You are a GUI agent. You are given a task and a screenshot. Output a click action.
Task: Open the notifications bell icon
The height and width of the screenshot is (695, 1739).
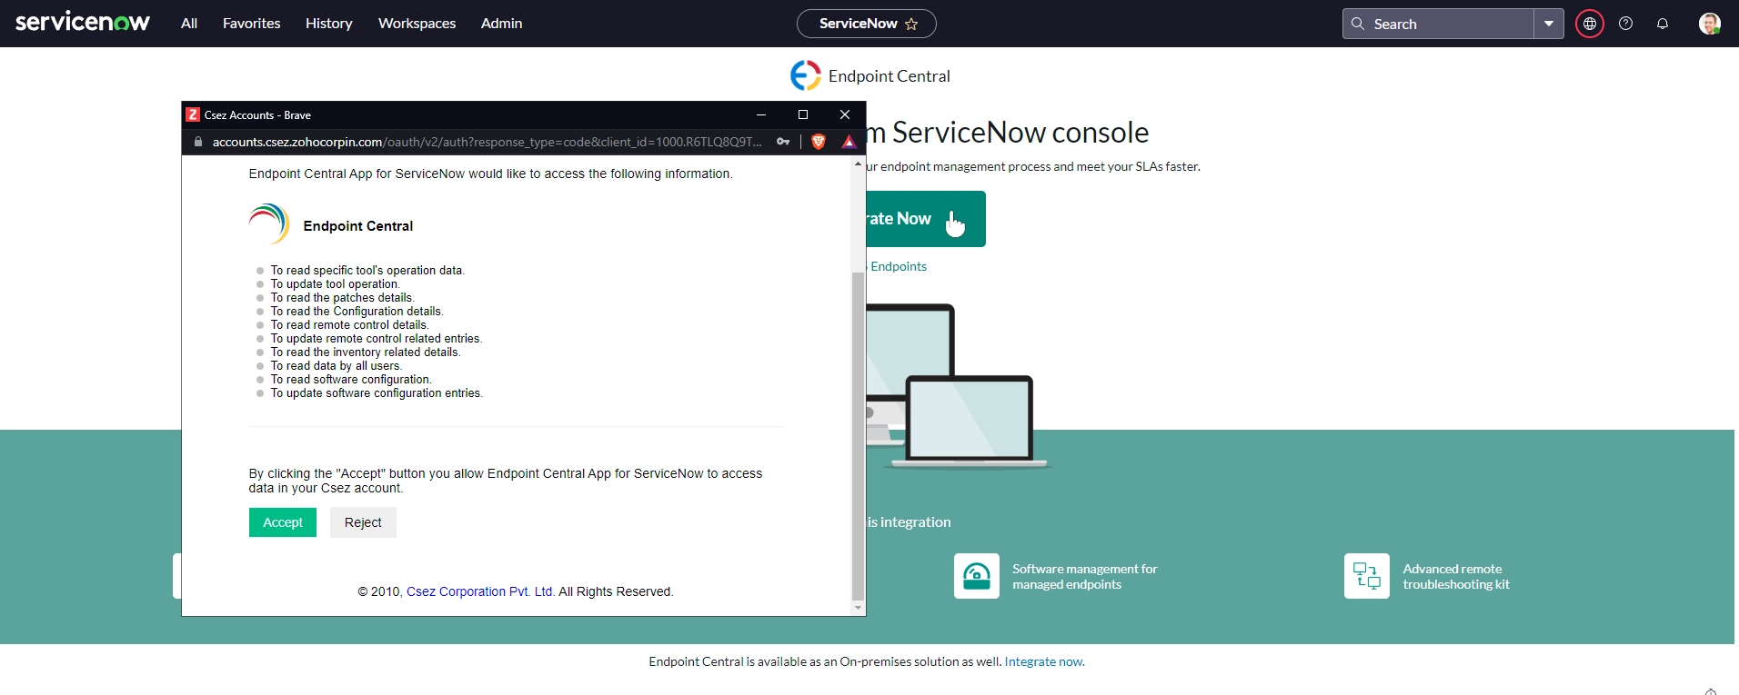(x=1662, y=24)
